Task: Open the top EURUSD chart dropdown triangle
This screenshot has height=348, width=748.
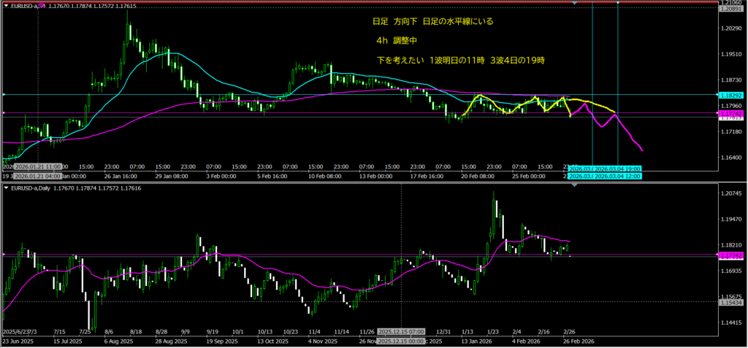Action: [x=7, y=6]
